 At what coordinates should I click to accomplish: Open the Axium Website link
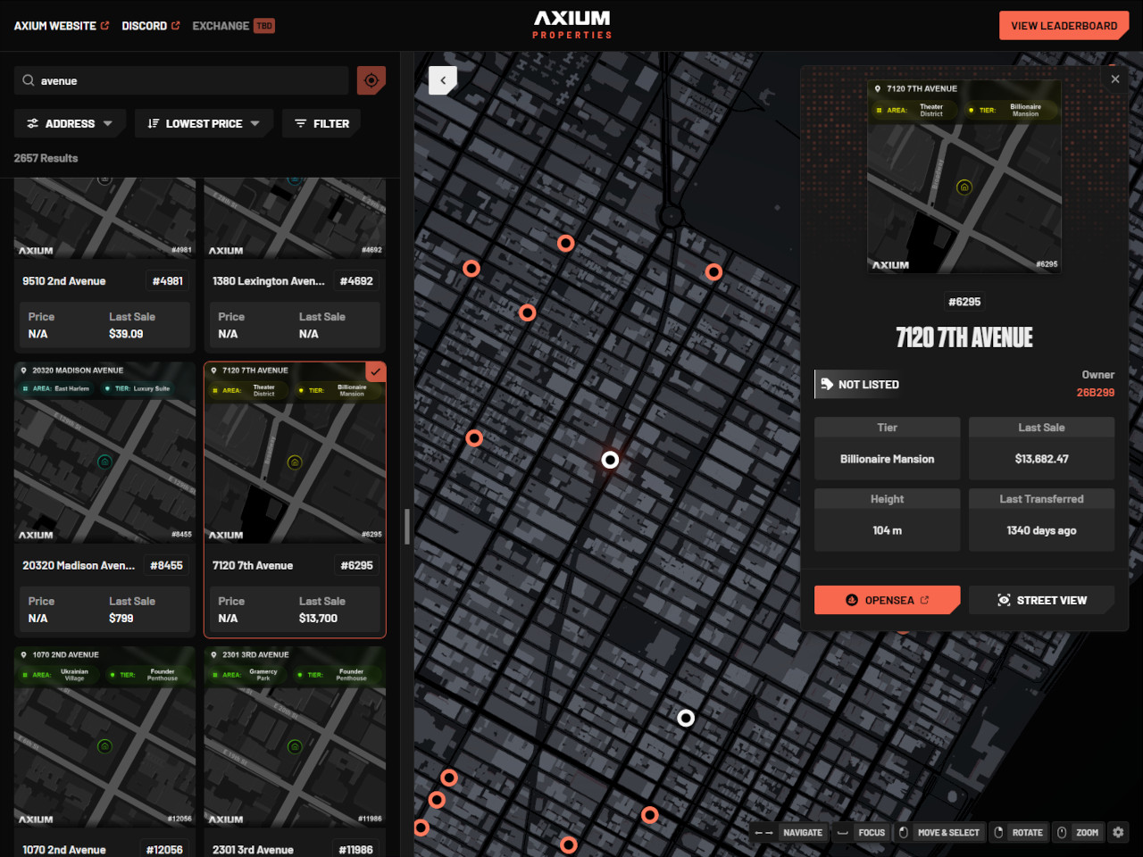pos(61,26)
